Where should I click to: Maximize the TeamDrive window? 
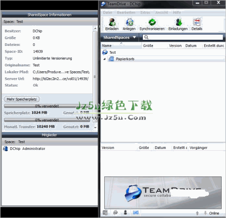coord(206,3)
